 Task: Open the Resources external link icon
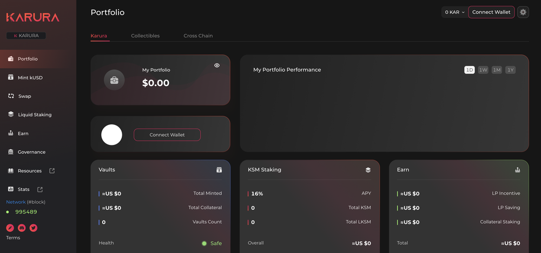(x=52, y=171)
